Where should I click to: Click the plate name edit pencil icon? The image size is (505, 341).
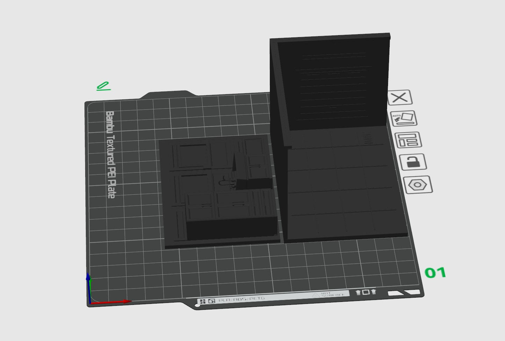click(103, 86)
